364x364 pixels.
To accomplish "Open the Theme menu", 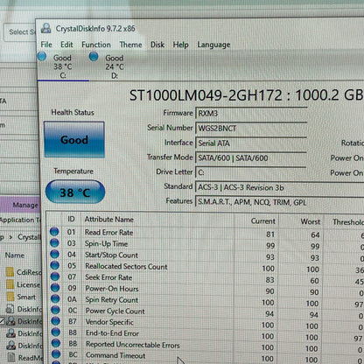I will 130,45.
